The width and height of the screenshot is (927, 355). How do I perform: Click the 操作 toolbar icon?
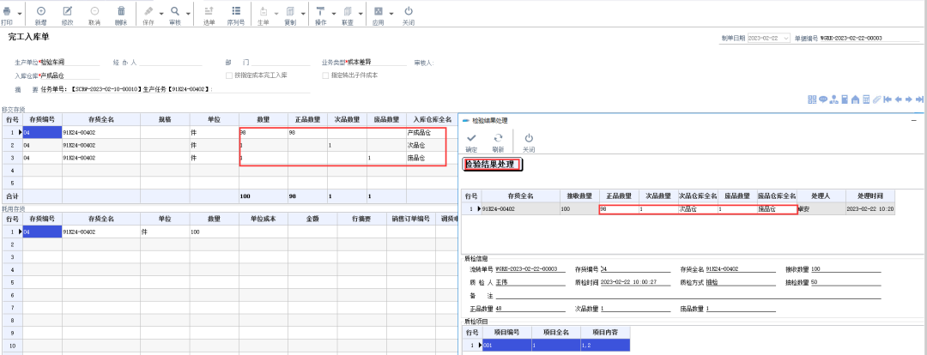pos(320,11)
